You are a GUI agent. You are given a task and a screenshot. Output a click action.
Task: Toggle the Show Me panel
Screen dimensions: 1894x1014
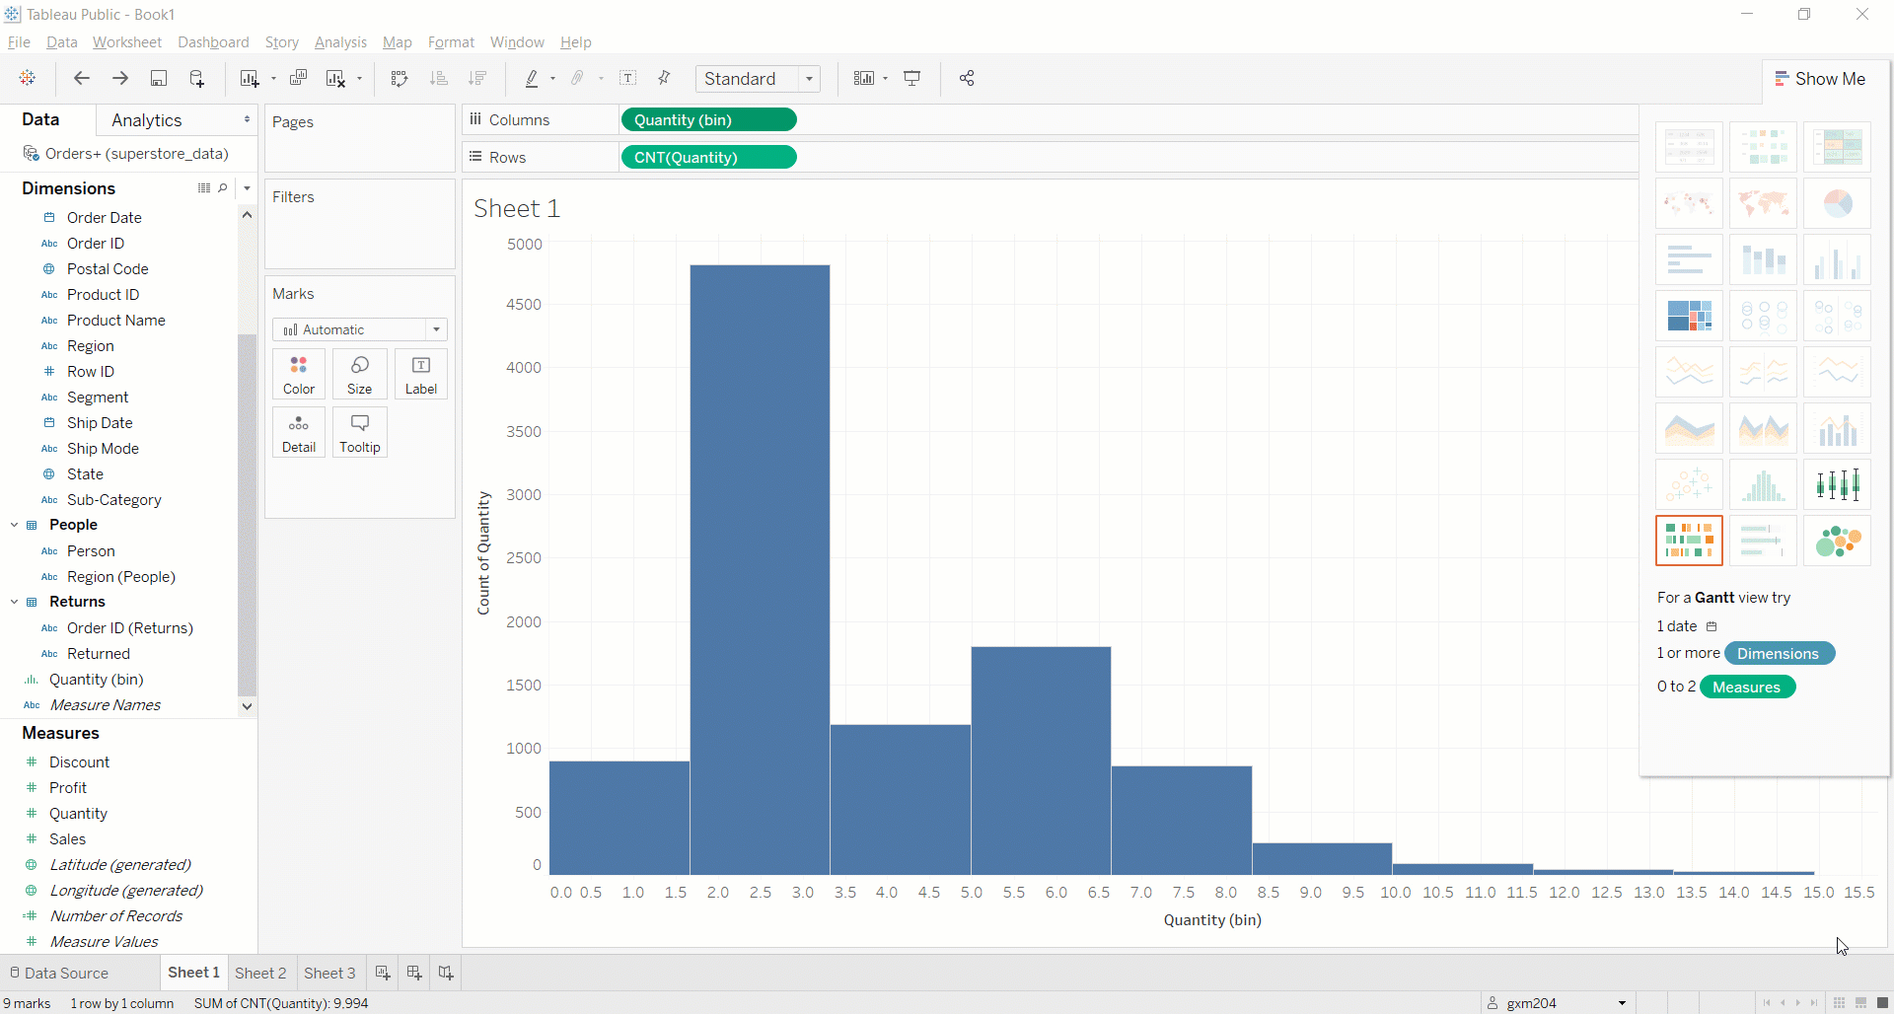click(1820, 79)
